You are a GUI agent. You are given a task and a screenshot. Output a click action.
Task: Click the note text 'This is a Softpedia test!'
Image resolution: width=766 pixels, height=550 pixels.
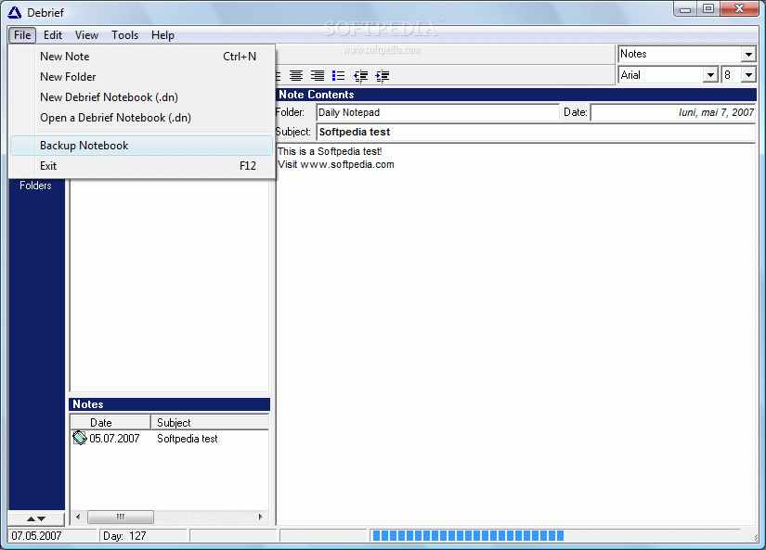[x=330, y=152]
